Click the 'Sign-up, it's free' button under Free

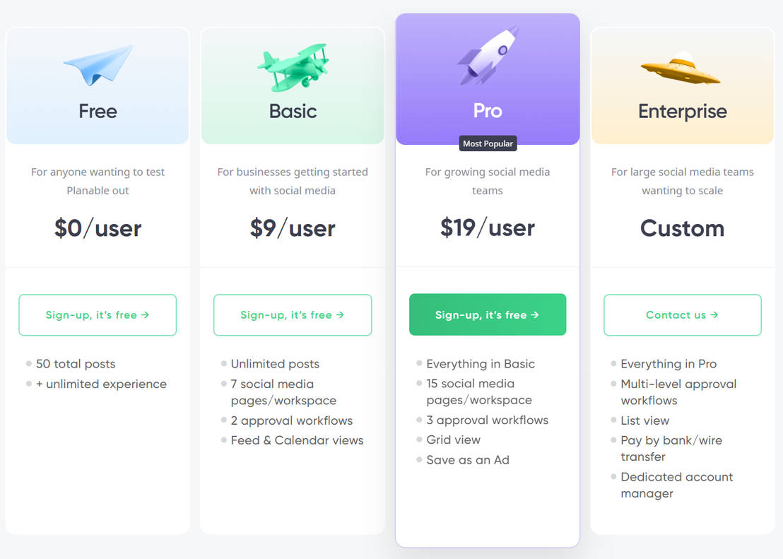pyautogui.click(x=98, y=314)
